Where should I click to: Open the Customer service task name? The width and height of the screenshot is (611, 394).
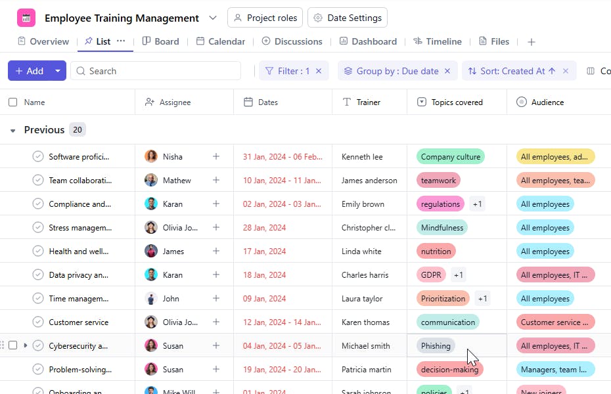click(x=79, y=322)
